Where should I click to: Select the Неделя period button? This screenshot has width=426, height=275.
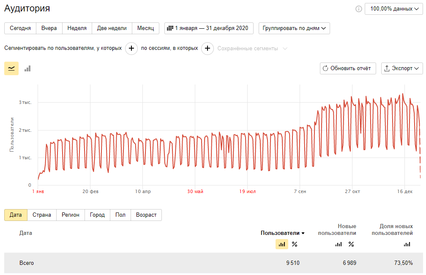tap(77, 28)
